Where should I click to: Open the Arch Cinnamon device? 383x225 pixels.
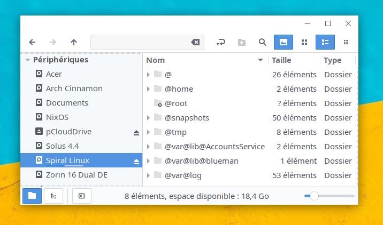(74, 89)
